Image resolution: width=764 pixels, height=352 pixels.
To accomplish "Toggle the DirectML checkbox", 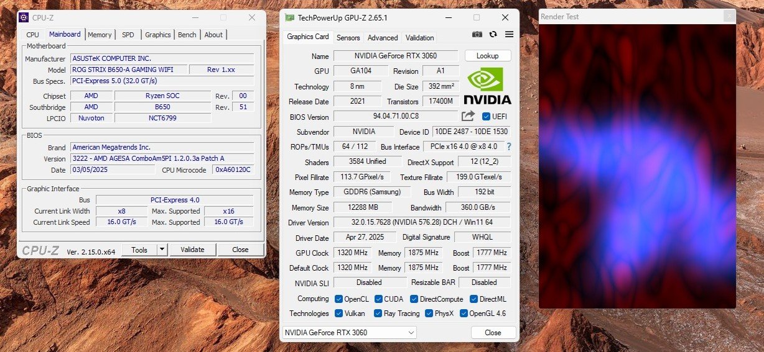I will click(473, 299).
